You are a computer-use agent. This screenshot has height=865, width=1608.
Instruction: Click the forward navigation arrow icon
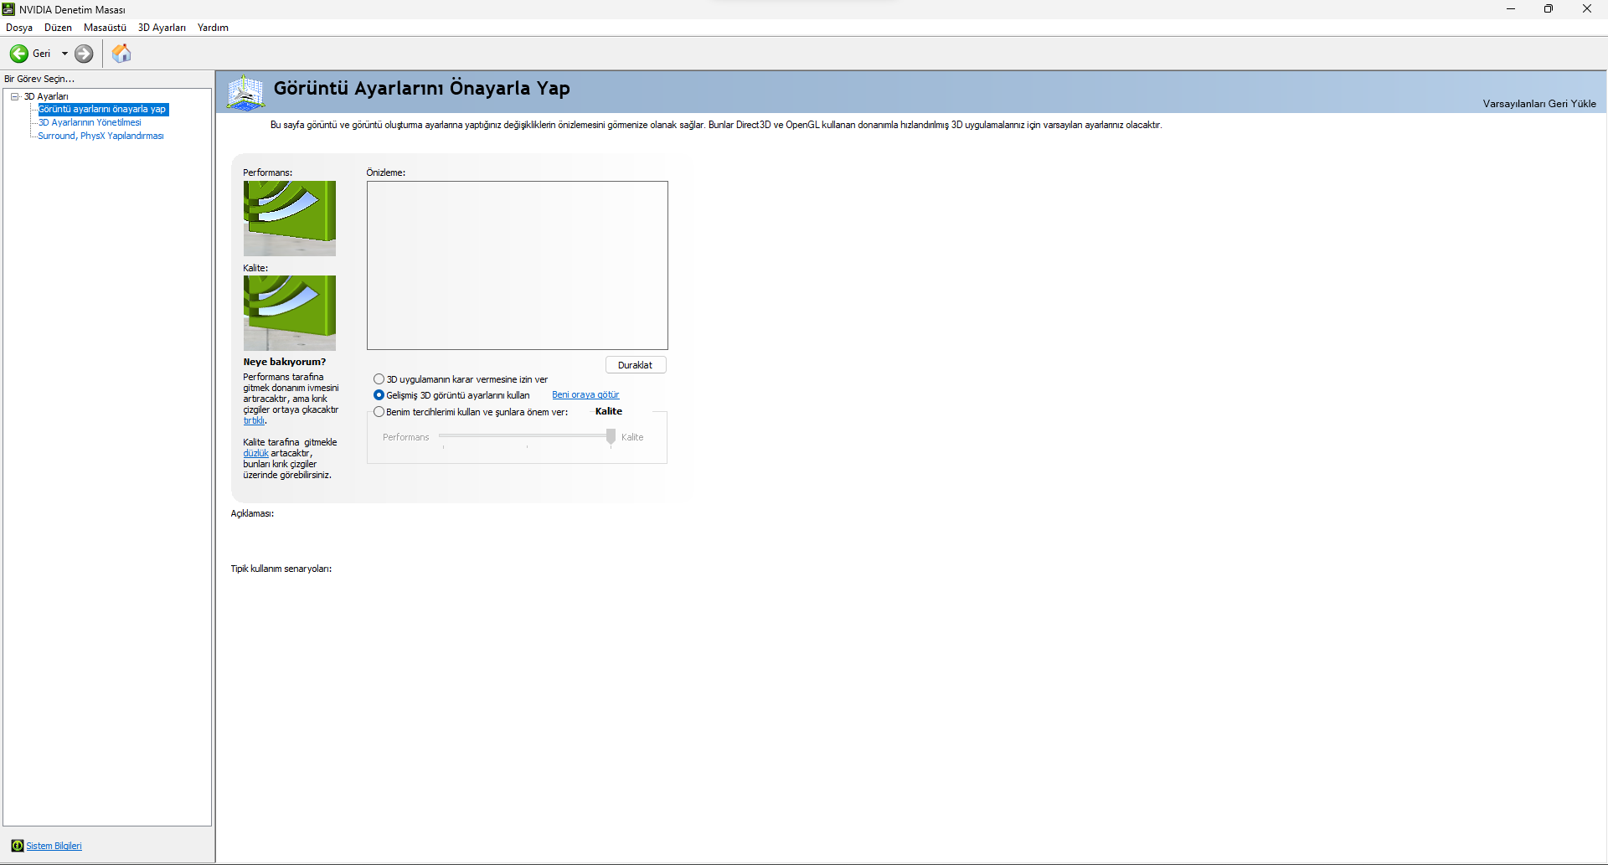click(x=84, y=54)
